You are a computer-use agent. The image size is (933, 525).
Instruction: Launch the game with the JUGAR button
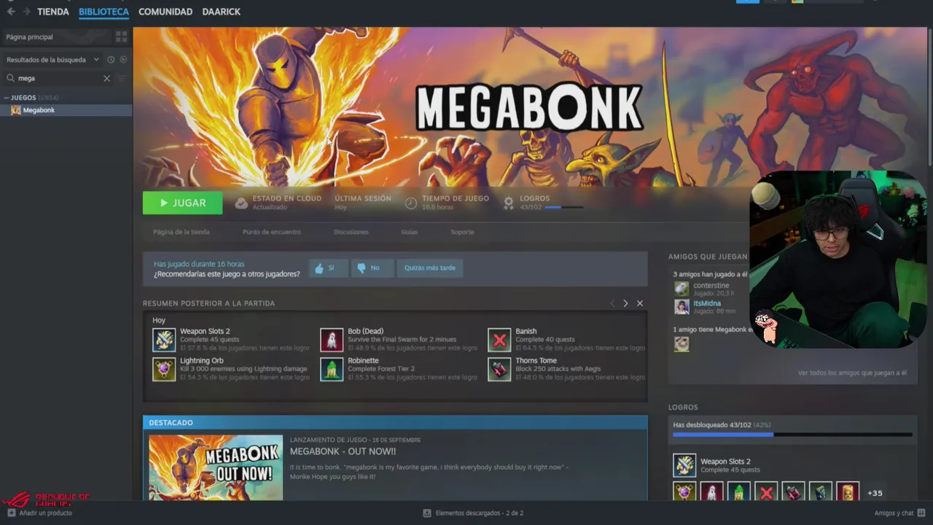(x=182, y=203)
